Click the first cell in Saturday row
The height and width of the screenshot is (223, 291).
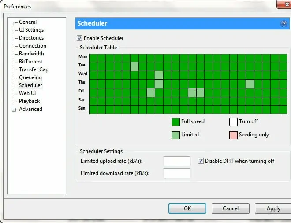pos(93,101)
